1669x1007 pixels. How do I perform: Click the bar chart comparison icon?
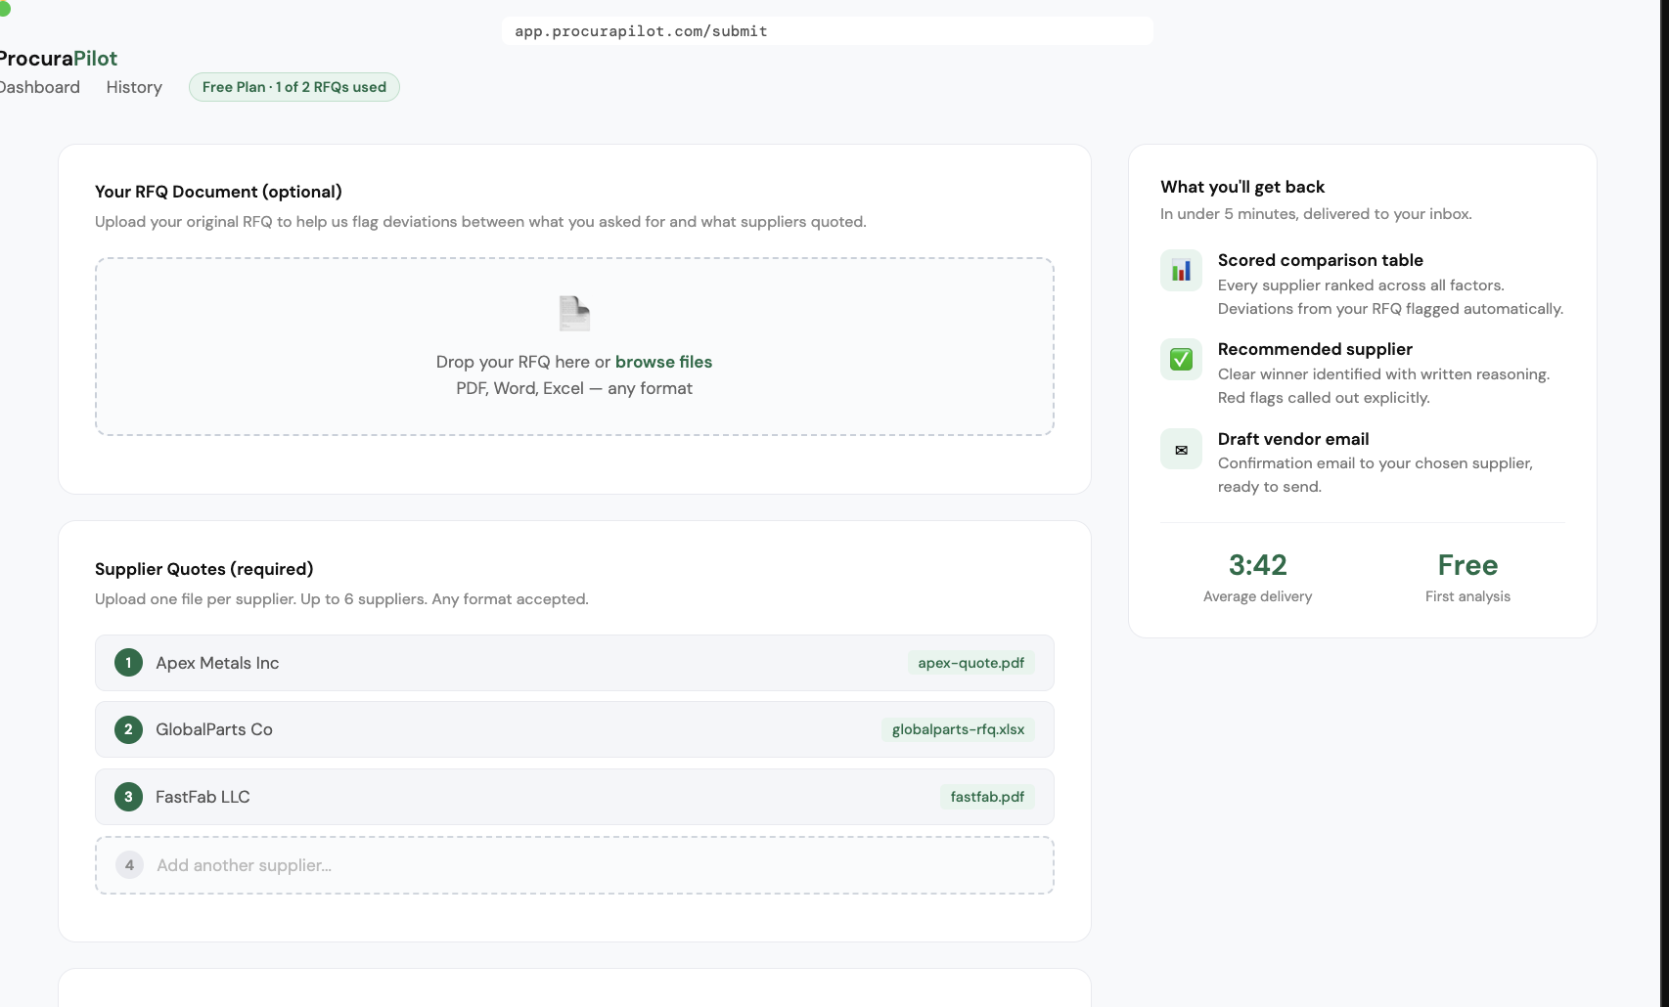tap(1181, 271)
